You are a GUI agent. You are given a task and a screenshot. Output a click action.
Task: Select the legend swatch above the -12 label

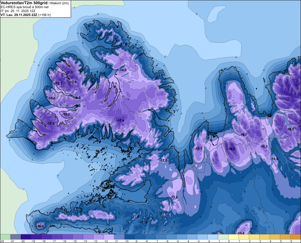coord(109,237)
